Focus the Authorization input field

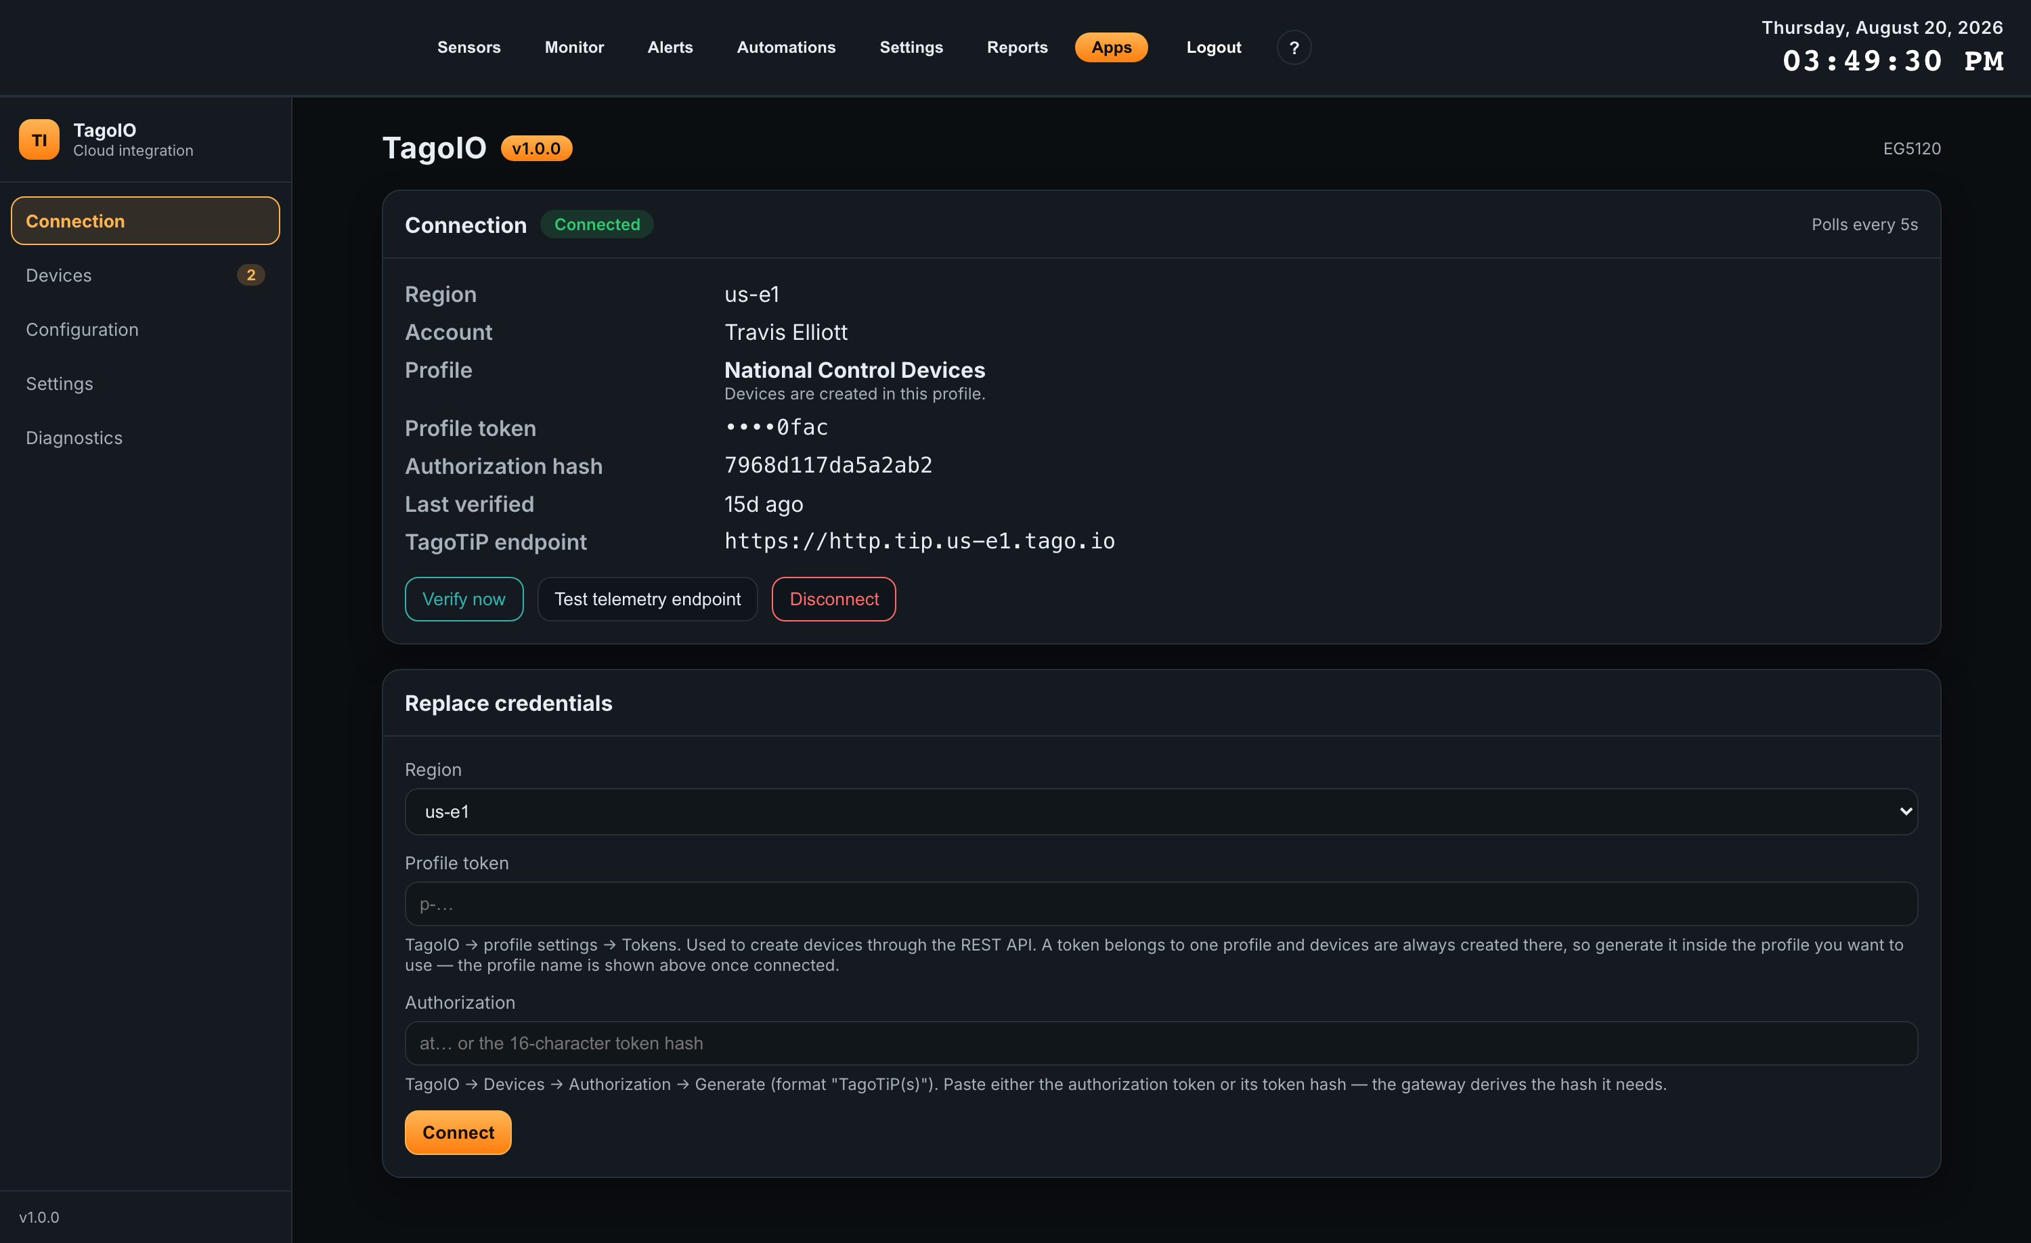1160,1043
